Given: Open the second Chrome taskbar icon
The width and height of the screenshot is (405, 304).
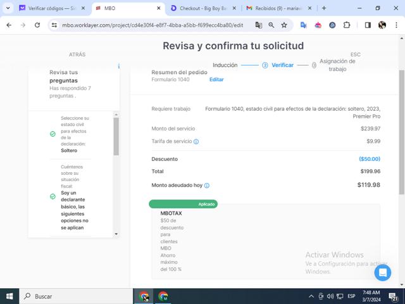Looking at the screenshot, I should [x=163, y=296].
